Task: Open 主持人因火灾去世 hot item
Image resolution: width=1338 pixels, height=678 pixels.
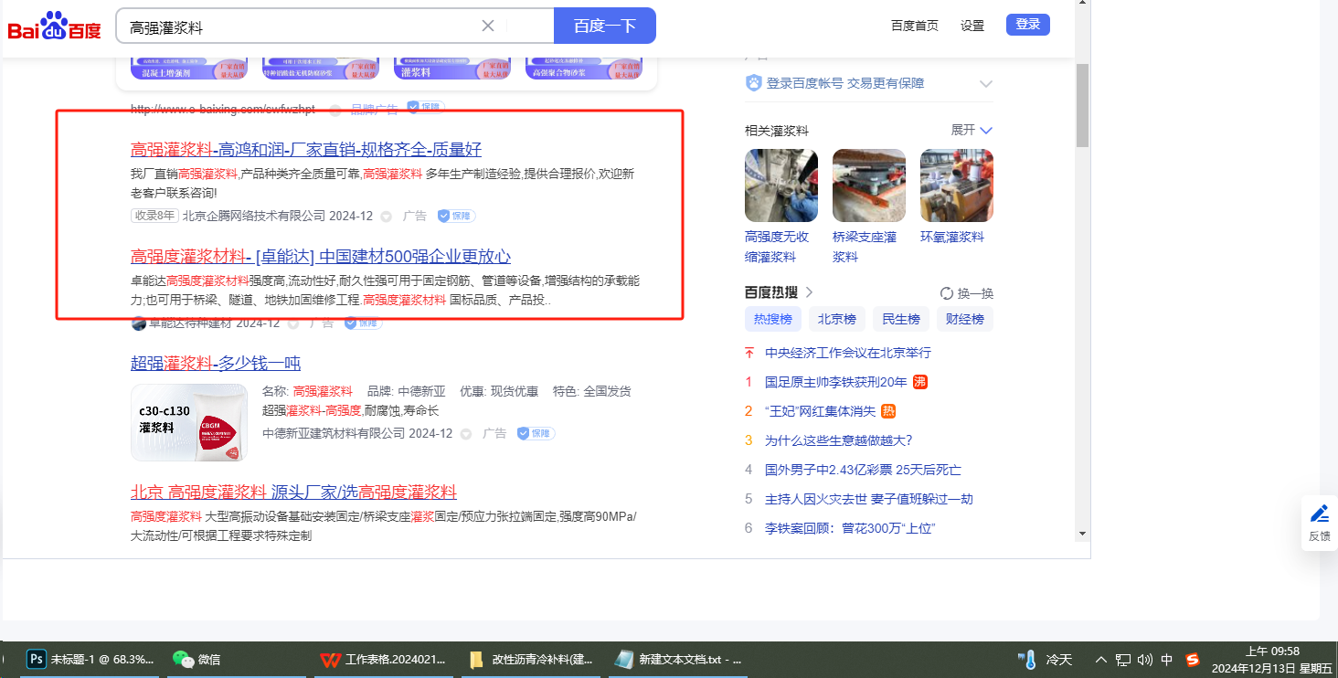Action: (x=869, y=499)
